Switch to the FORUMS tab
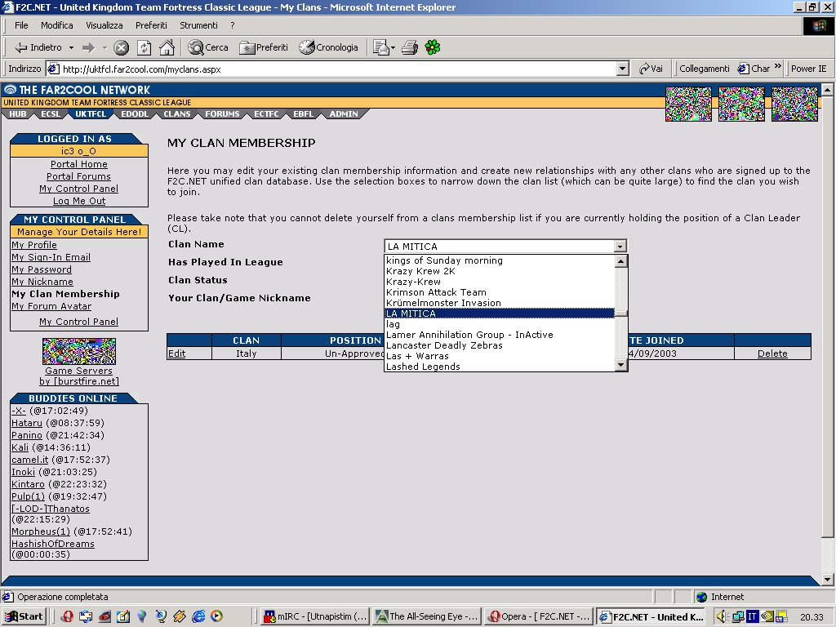 click(222, 114)
